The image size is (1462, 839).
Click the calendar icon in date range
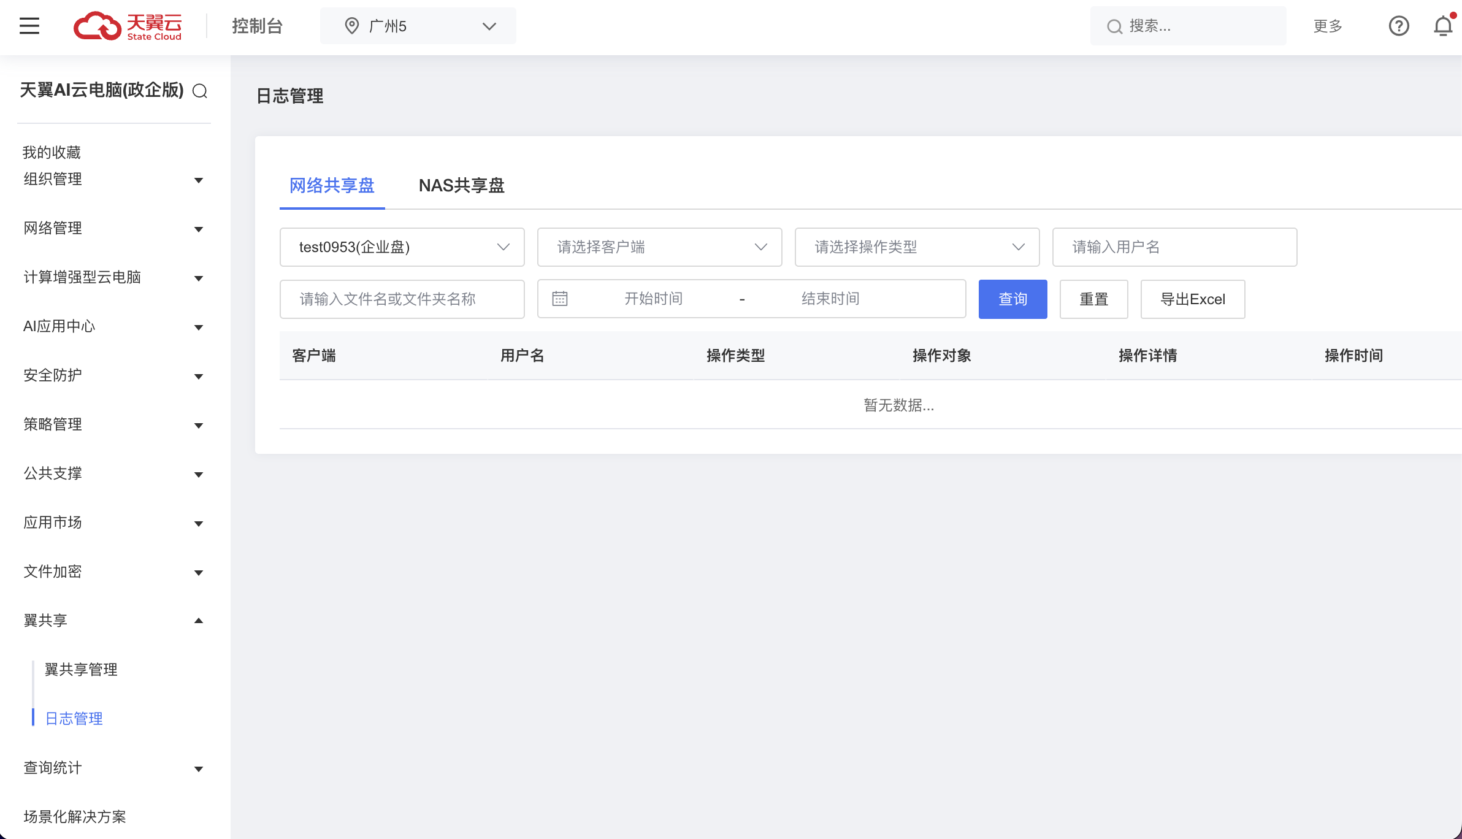(559, 299)
